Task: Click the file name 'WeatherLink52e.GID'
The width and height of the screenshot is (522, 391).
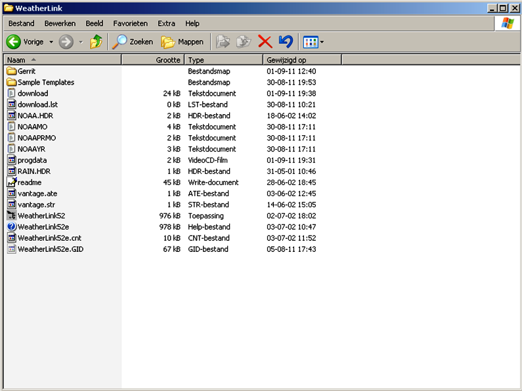Action: pyautogui.click(x=51, y=249)
